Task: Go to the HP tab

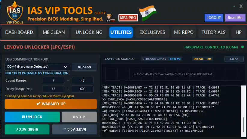Action: (x=239, y=32)
